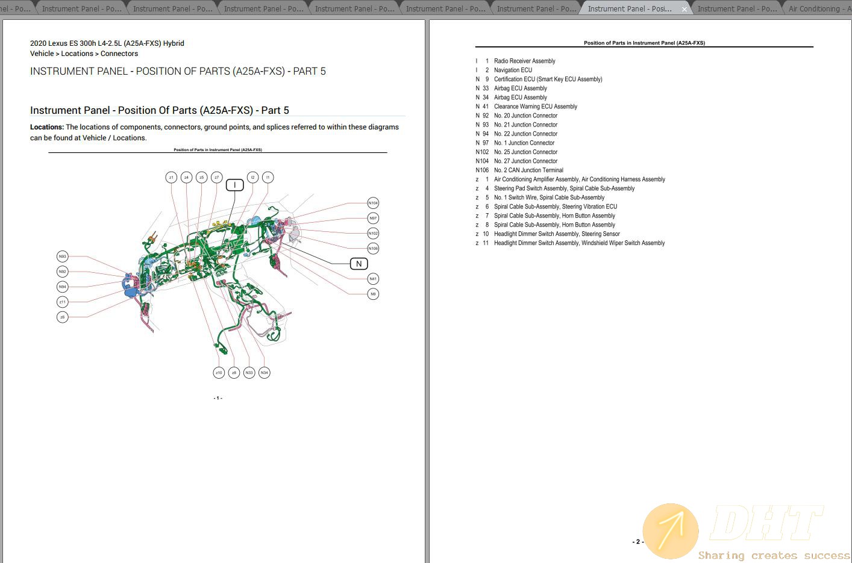This screenshot has width=852, height=563.
Task: Click the N41 callout circle
Action: point(373,279)
